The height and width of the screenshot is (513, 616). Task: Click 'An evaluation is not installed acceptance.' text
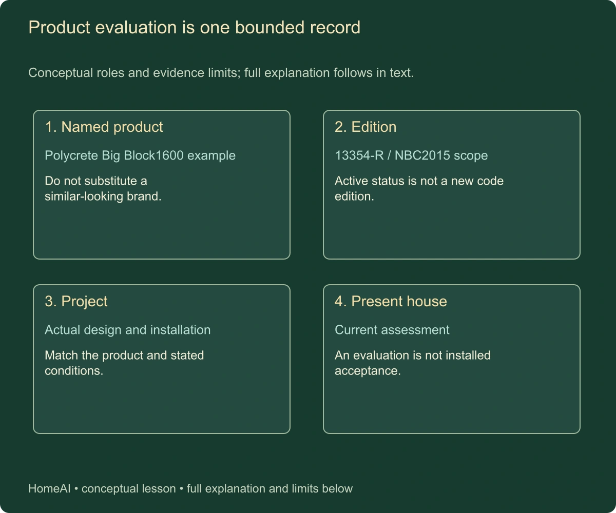tap(413, 363)
